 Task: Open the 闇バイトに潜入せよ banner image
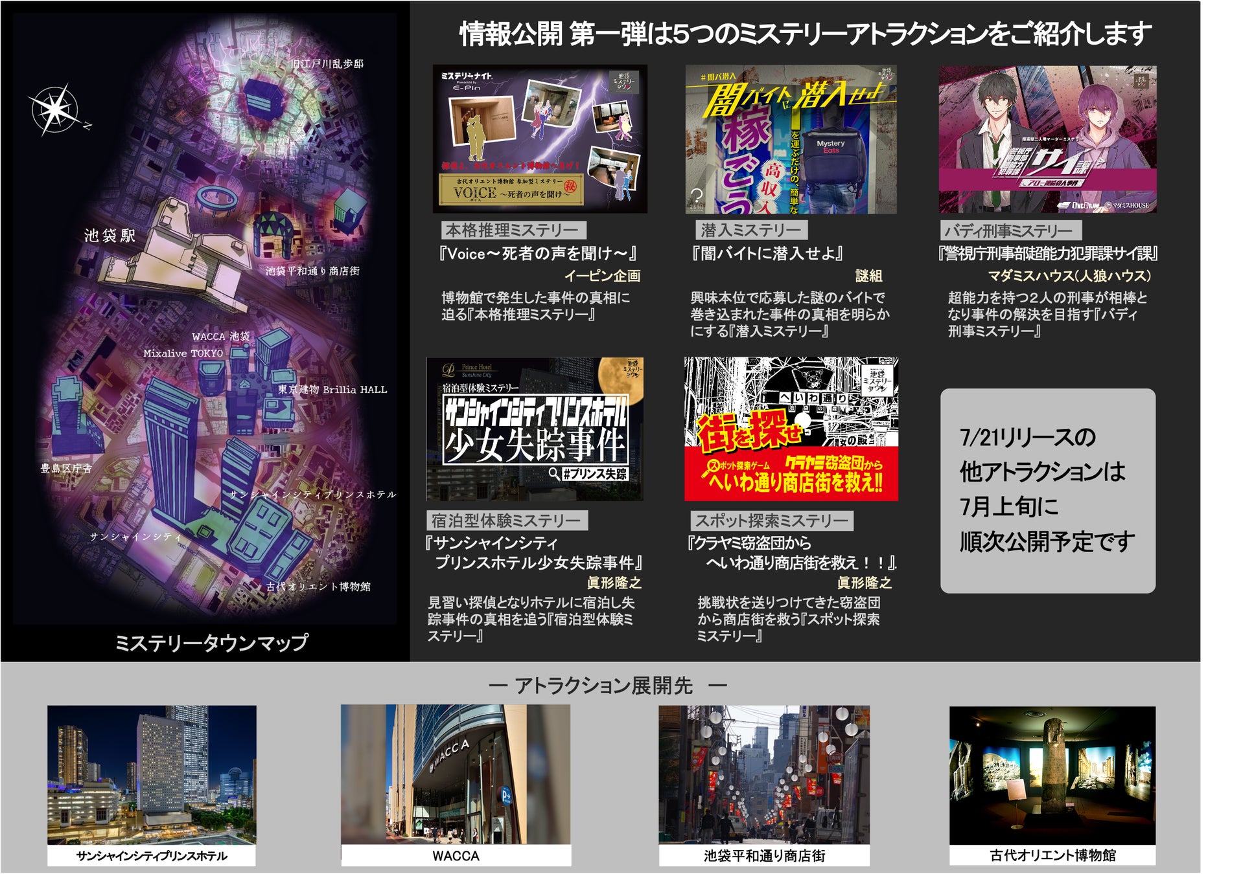(x=791, y=139)
